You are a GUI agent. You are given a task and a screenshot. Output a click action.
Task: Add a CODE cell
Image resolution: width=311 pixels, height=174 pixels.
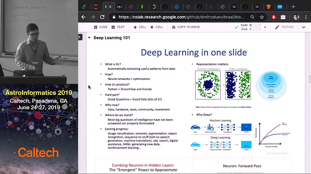(x=101, y=27)
